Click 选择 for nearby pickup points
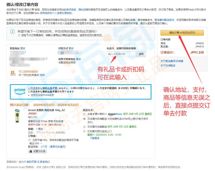215x171 pixels. click(x=42, y=75)
